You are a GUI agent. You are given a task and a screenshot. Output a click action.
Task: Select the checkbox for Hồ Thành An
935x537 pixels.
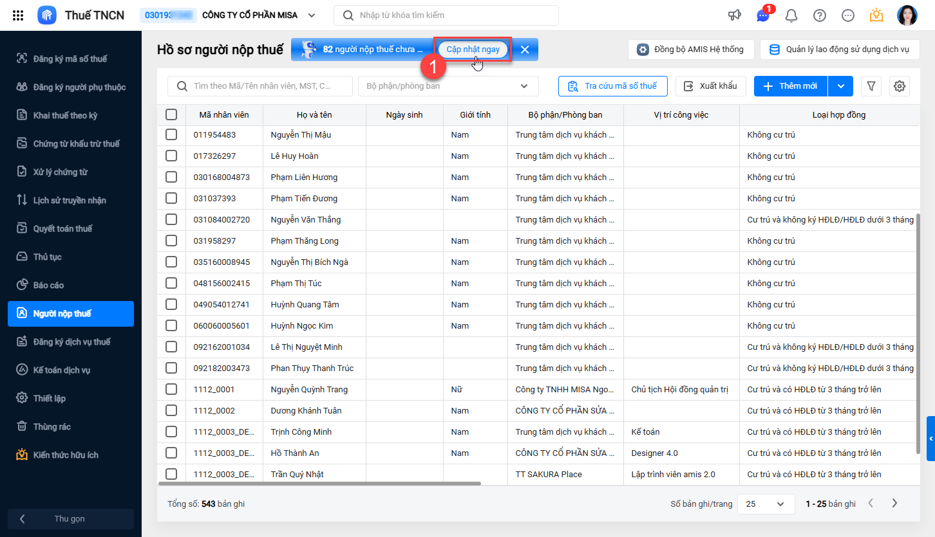click(x=171, y=453)
